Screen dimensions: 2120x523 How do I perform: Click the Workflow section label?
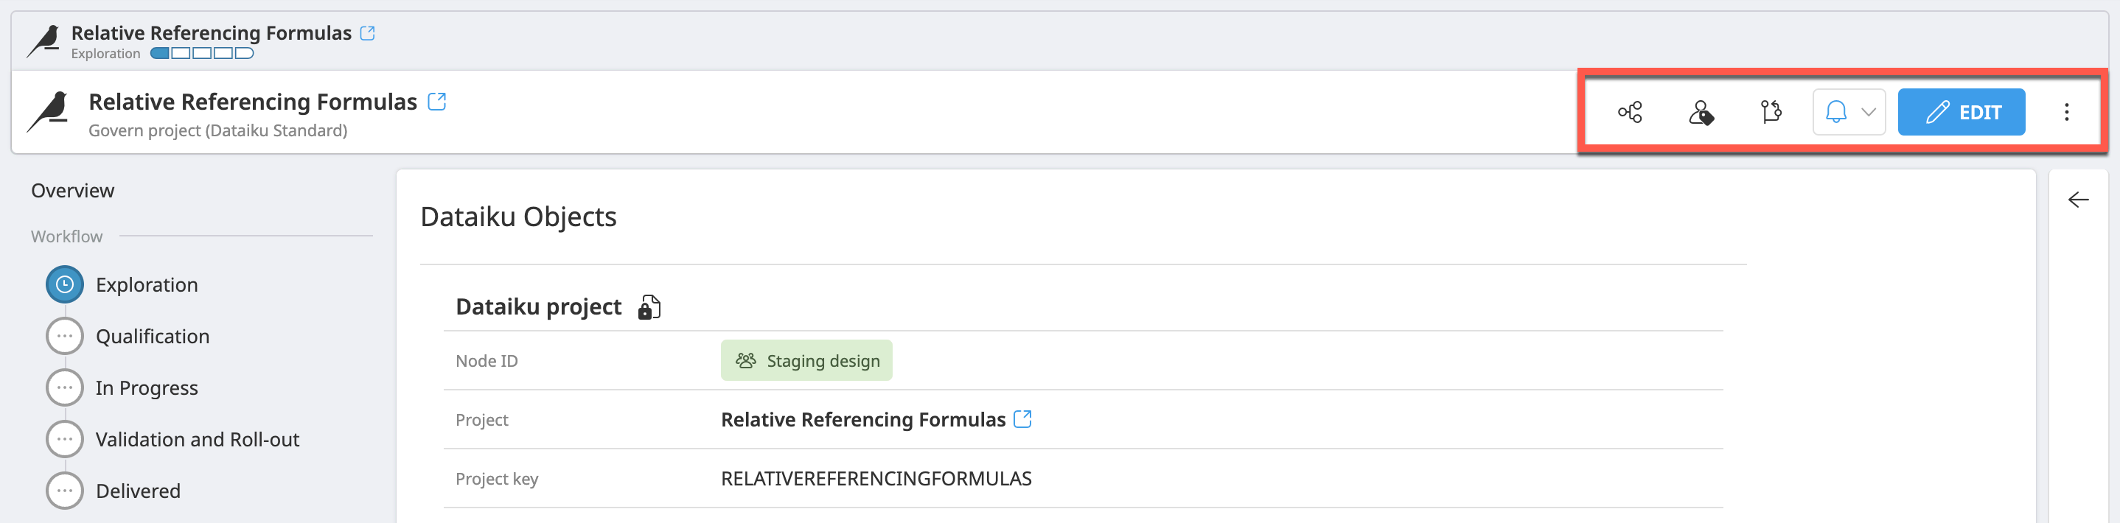point(66,237)
